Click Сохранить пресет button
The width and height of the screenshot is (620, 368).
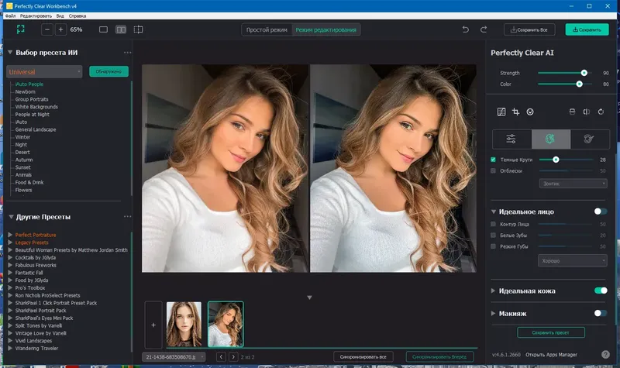[550, 332]
